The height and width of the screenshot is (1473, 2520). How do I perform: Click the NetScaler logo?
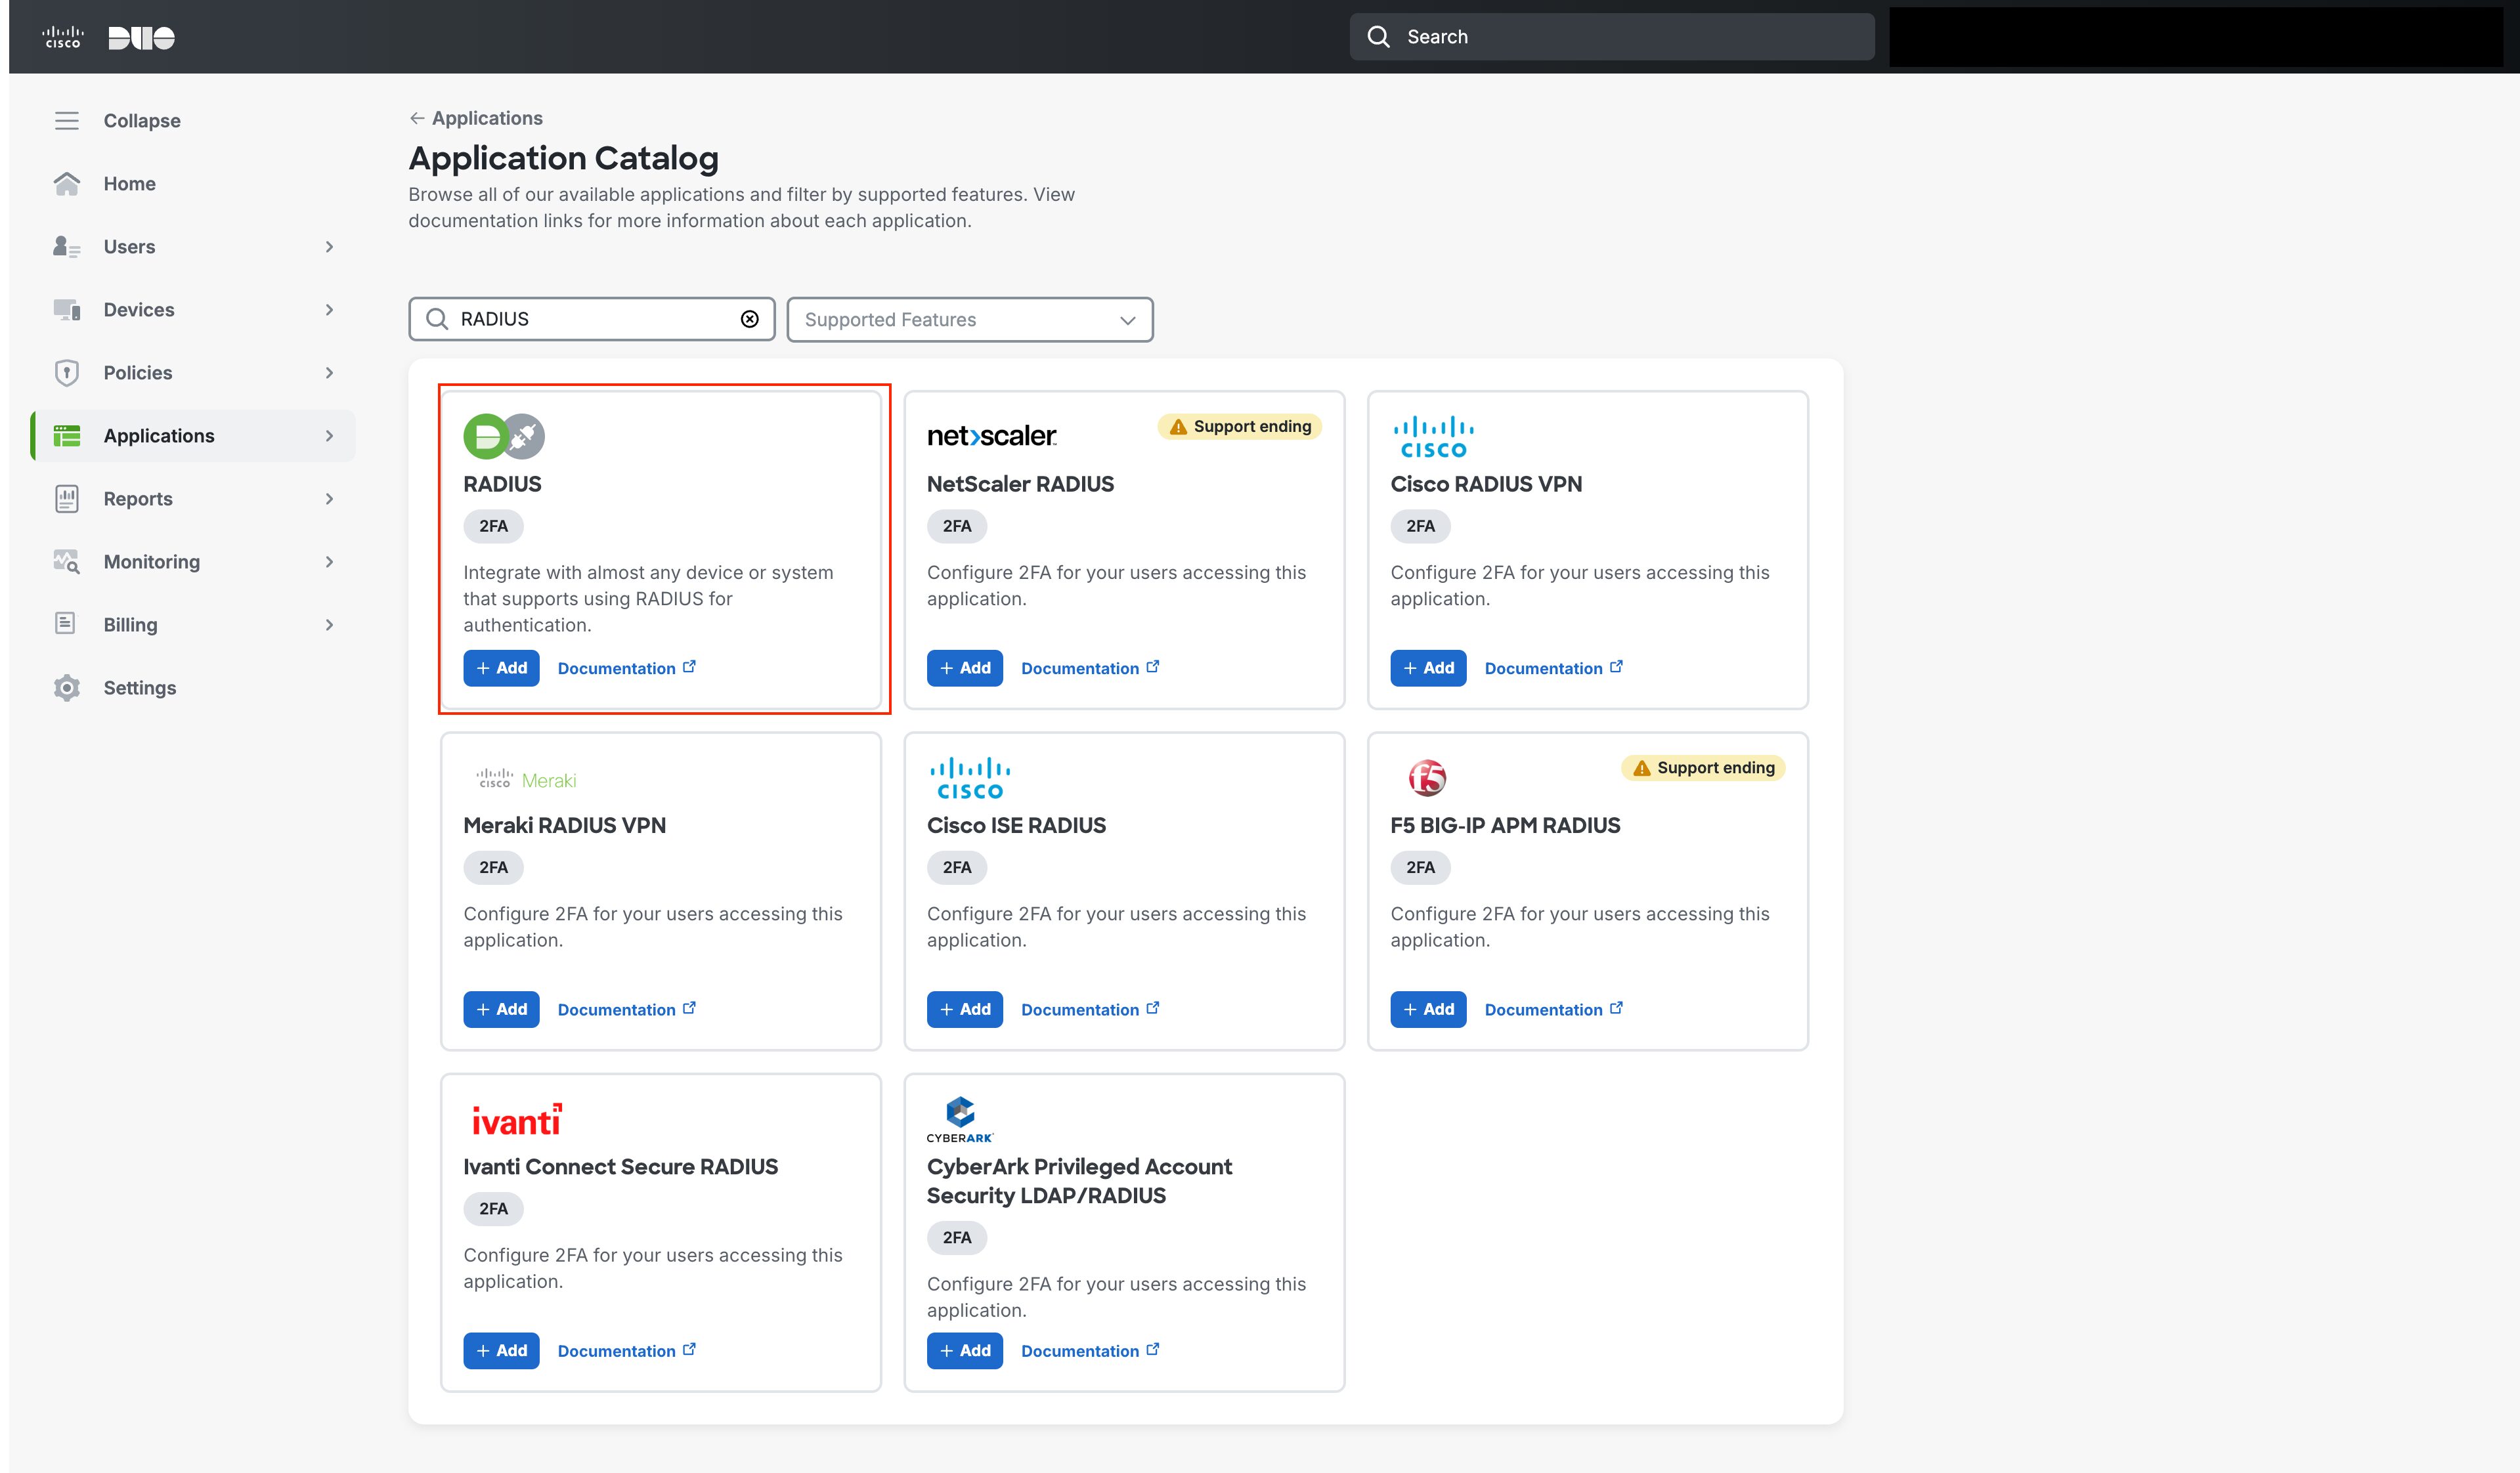[992, 436]
